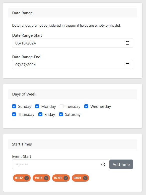The image size is (146, 195).
Task: Delete the 07:01 time chip
Action: [x=66, y=178]
